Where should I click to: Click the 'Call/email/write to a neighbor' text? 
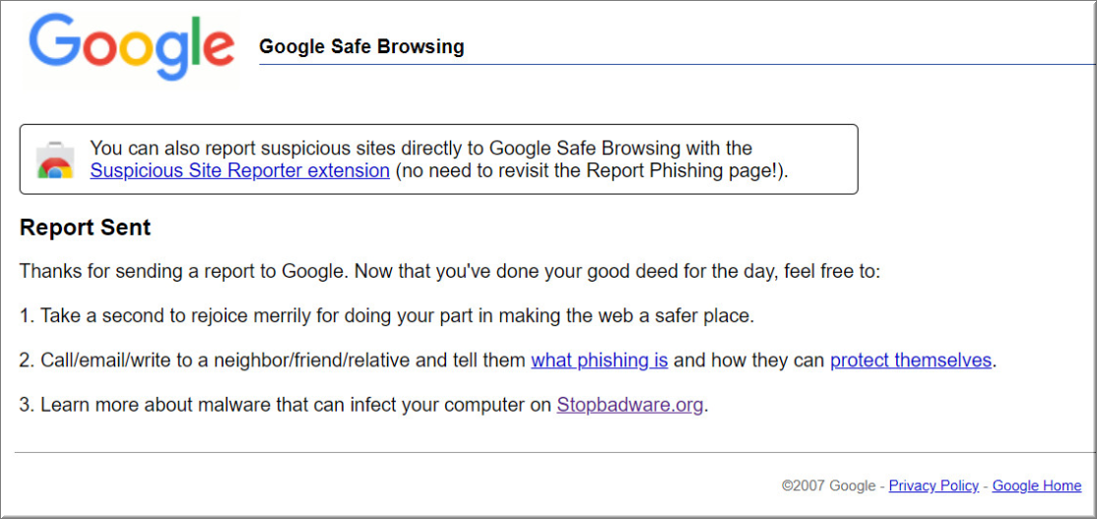tap(272, 360)
